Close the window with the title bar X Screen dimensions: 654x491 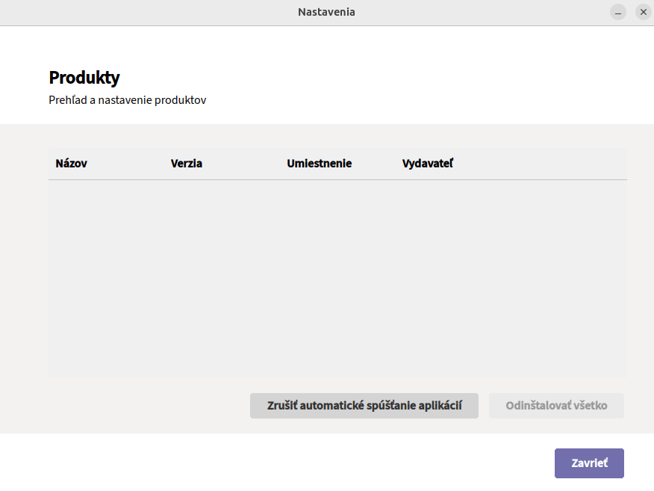click(643, 12)
